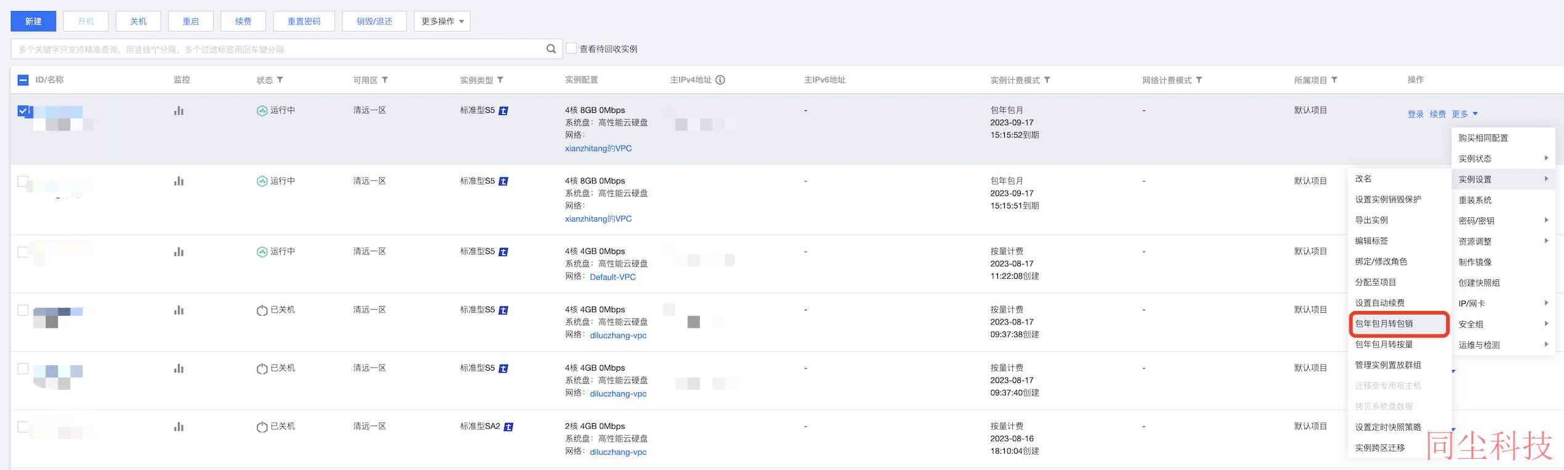Expand the 实例状态 submenu
Viewport: 1564px width, 470px height.
[x=1504, y=159]
